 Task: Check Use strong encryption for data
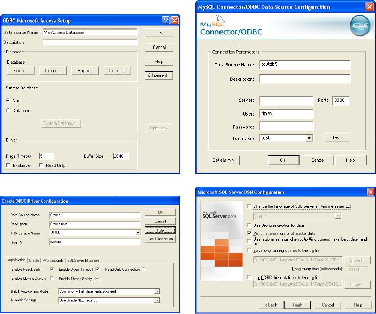point(250,225)
